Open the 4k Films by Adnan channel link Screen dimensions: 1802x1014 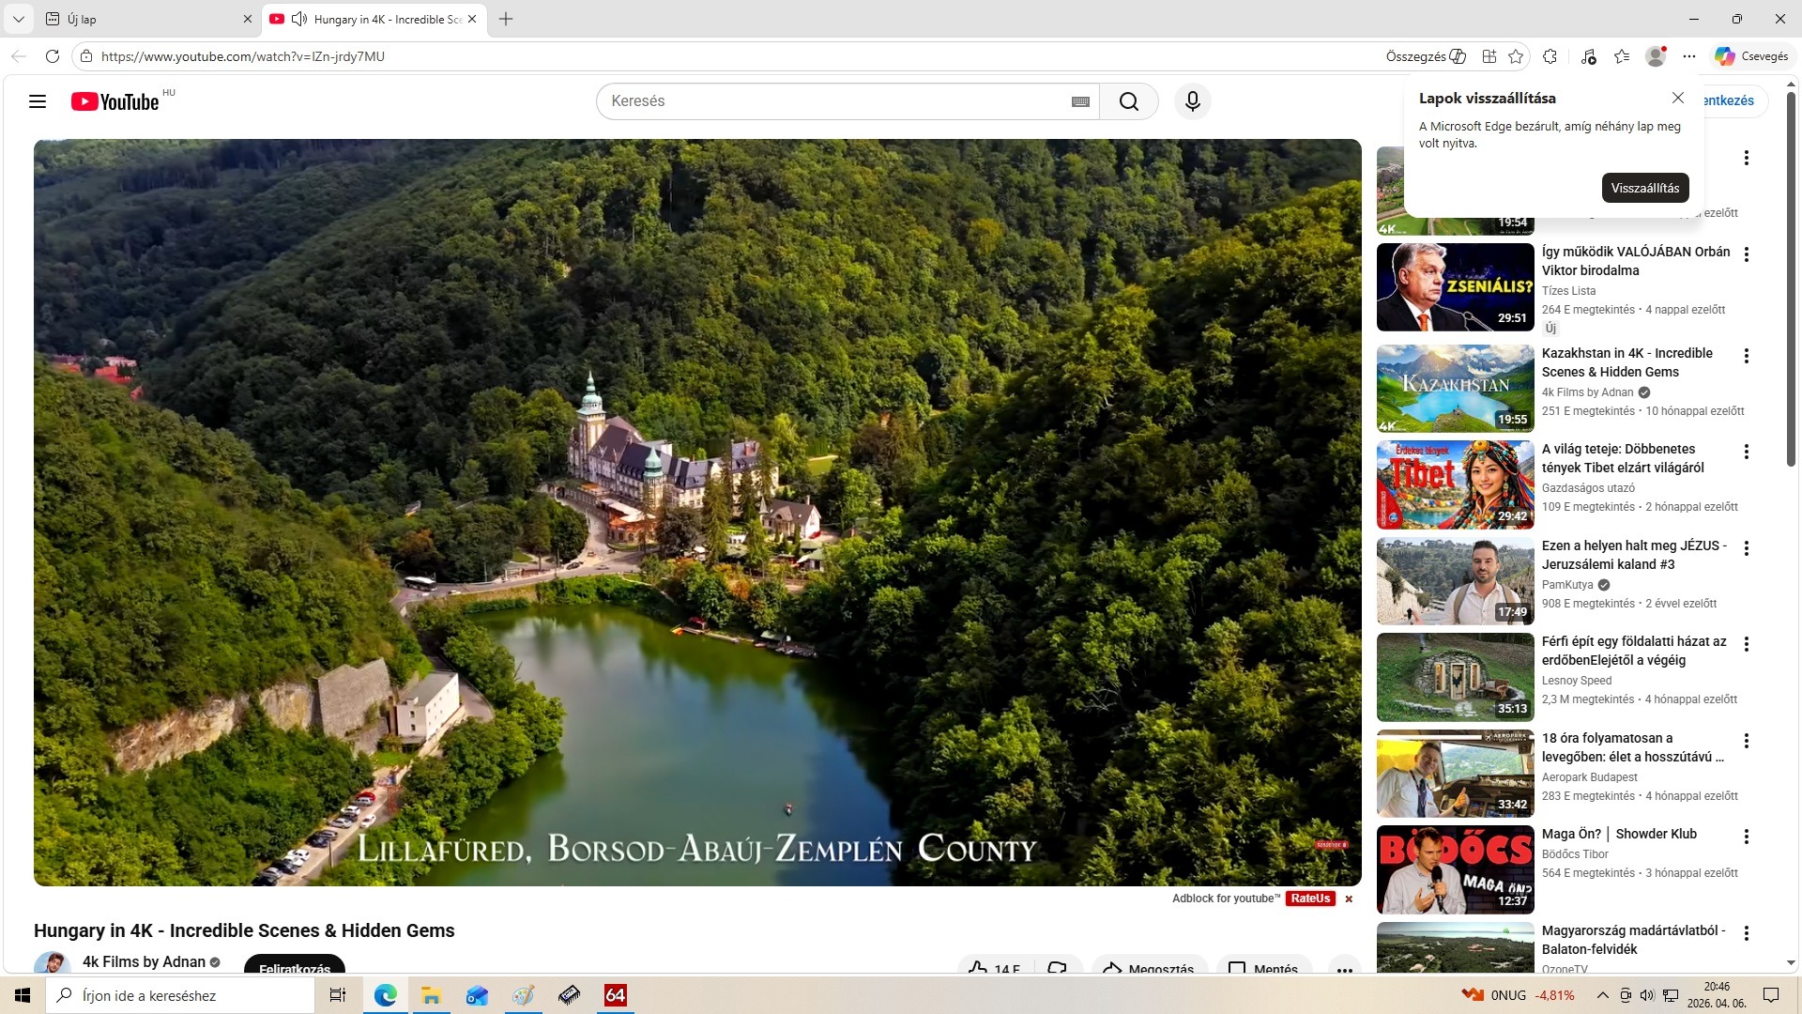tap(144, 961)
